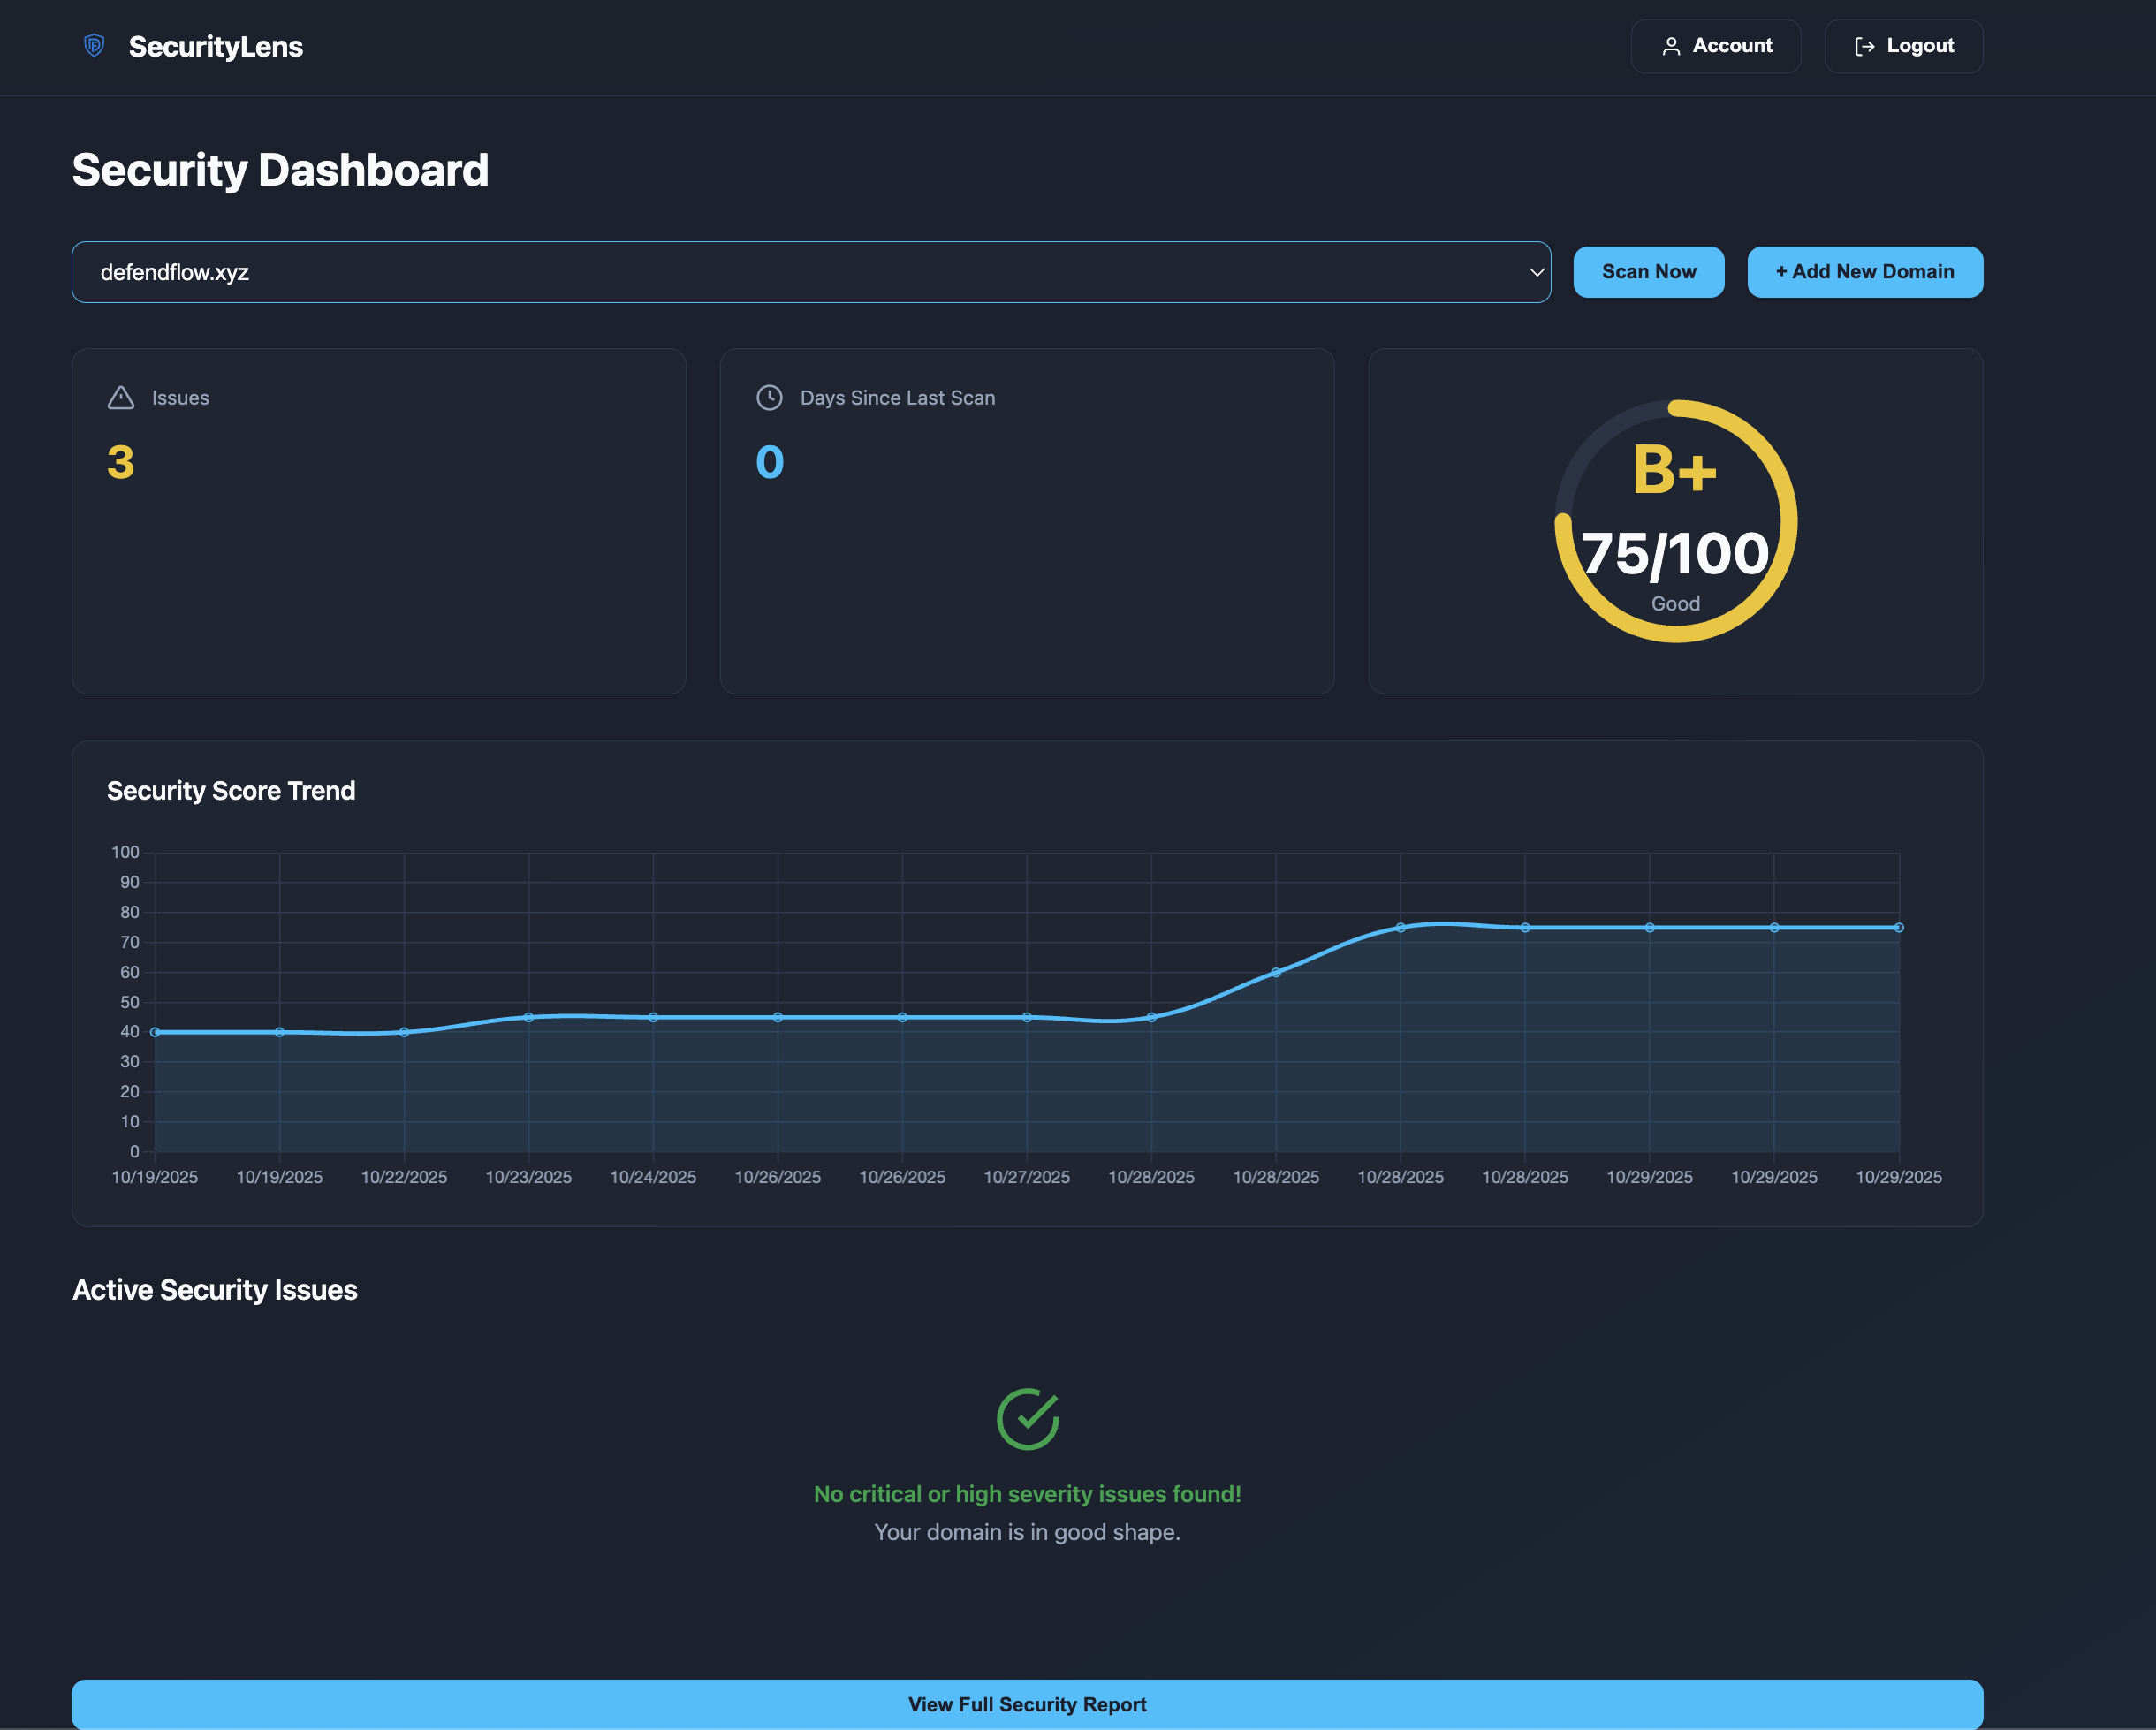Viewport: 2156px width, 1730px height.
Task: Click the SecurityLens shield logo icon
Action: click(x=94, y=46)
